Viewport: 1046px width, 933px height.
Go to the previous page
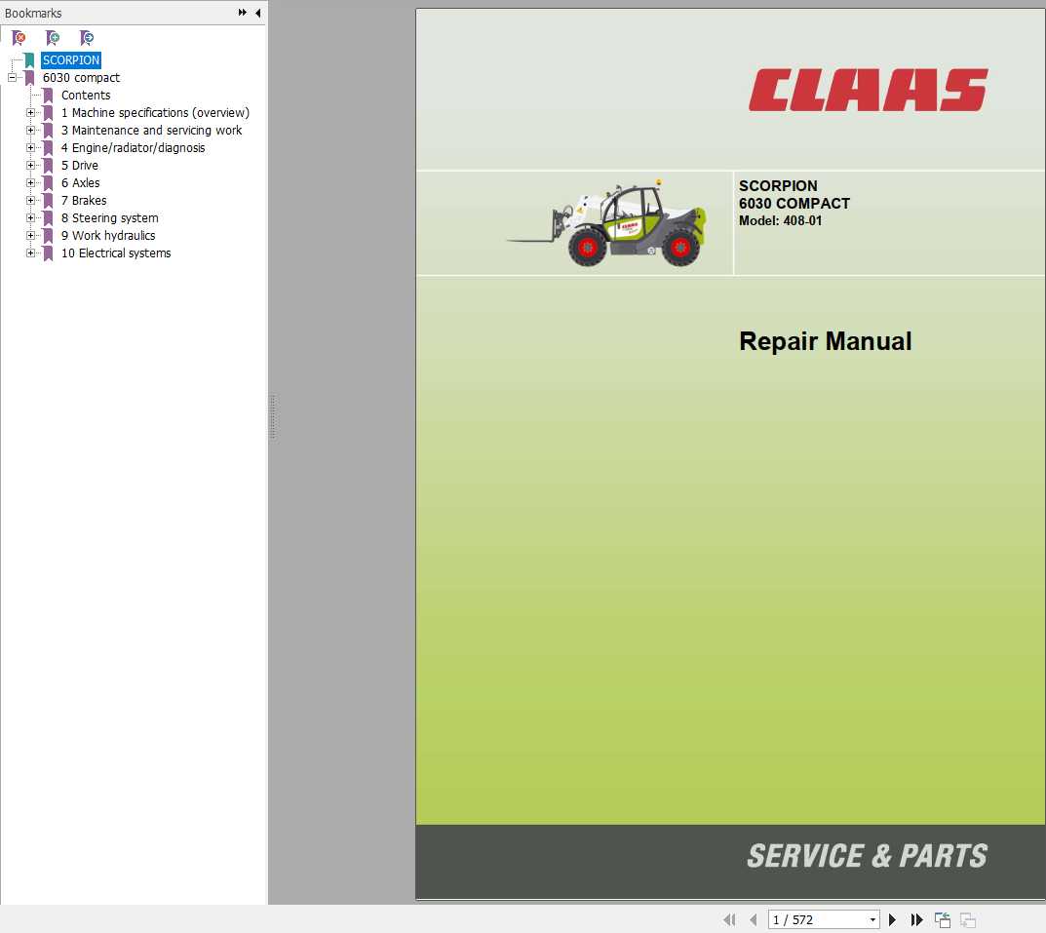(754, 919)
